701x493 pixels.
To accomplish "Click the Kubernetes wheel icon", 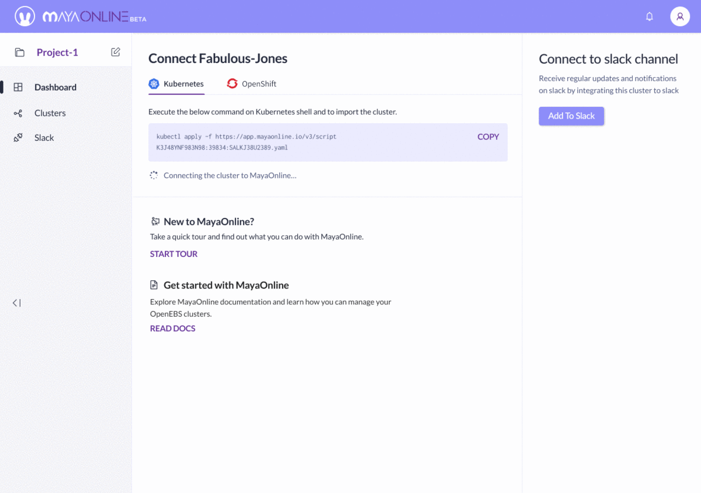I will [x=154, y=84].
